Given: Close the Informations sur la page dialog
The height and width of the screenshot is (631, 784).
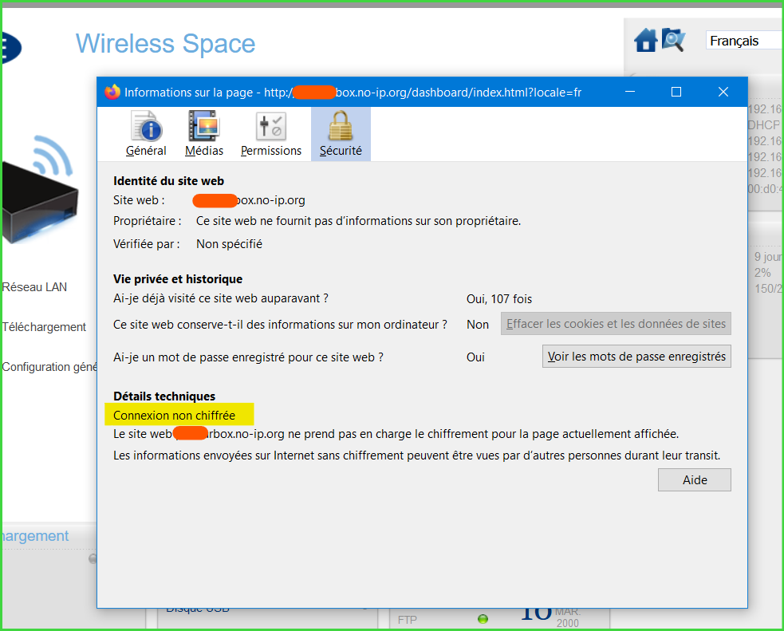Looking at the screenshot, I should point(723,93).
